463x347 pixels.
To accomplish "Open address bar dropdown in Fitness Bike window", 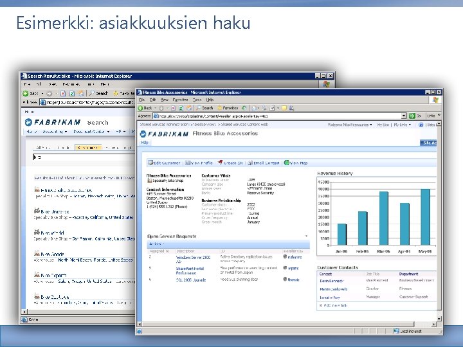I will click(x=404, y=116).
